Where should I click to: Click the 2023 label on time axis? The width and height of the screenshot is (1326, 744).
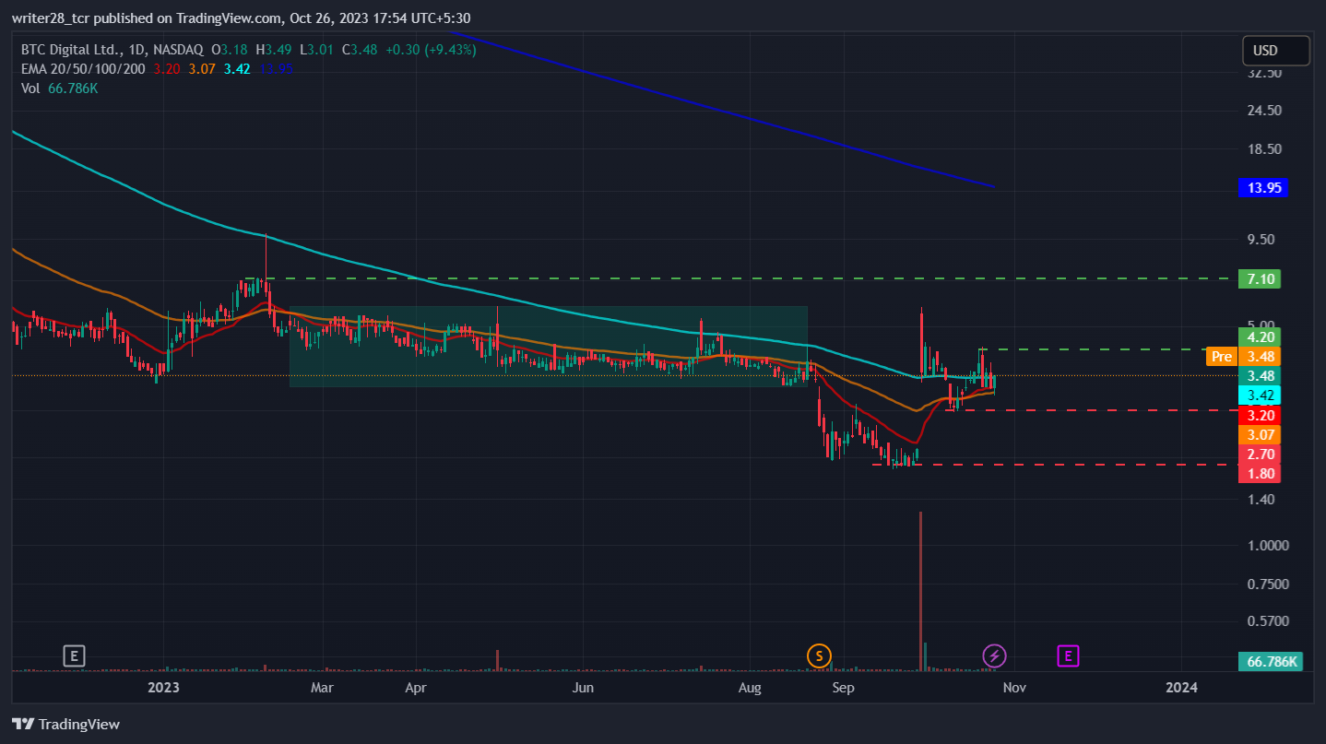[163, 688]
